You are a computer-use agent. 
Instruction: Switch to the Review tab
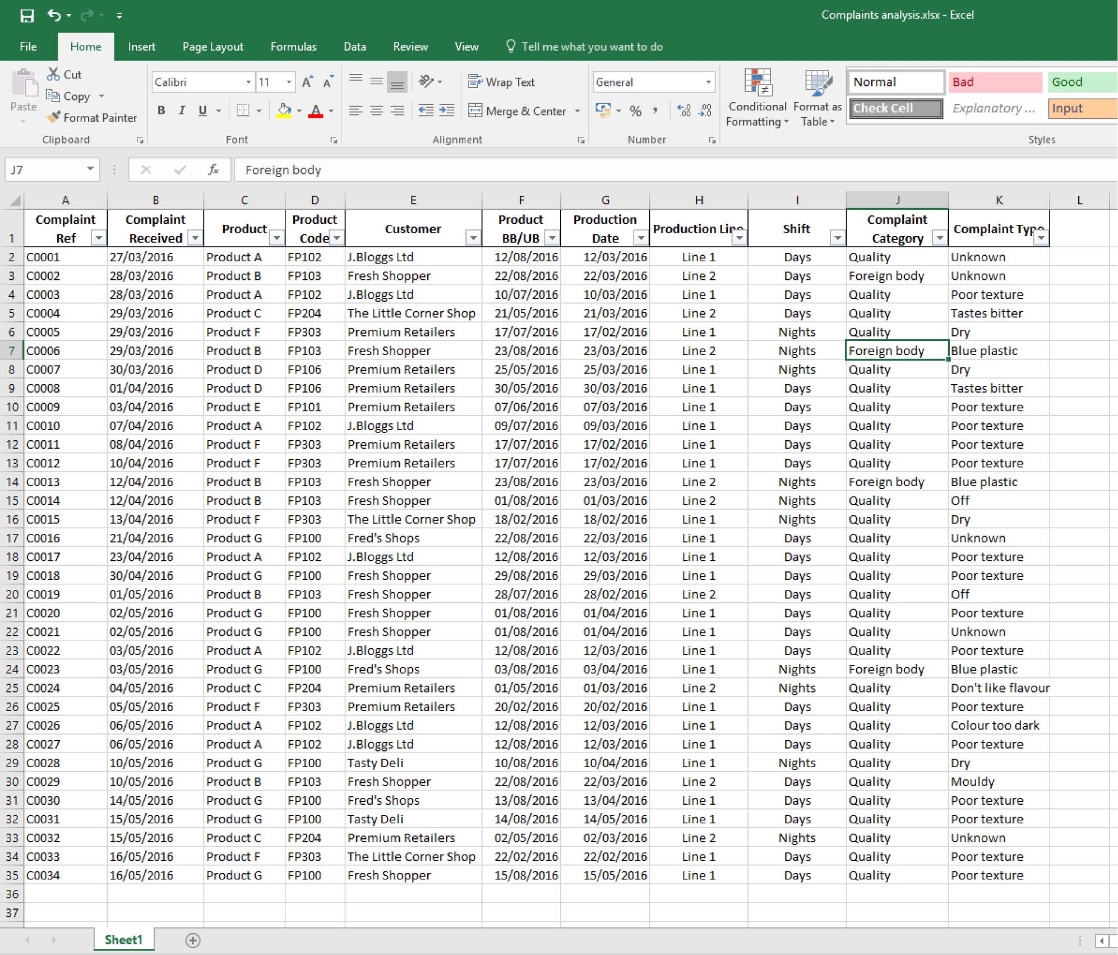click(410, 47)
